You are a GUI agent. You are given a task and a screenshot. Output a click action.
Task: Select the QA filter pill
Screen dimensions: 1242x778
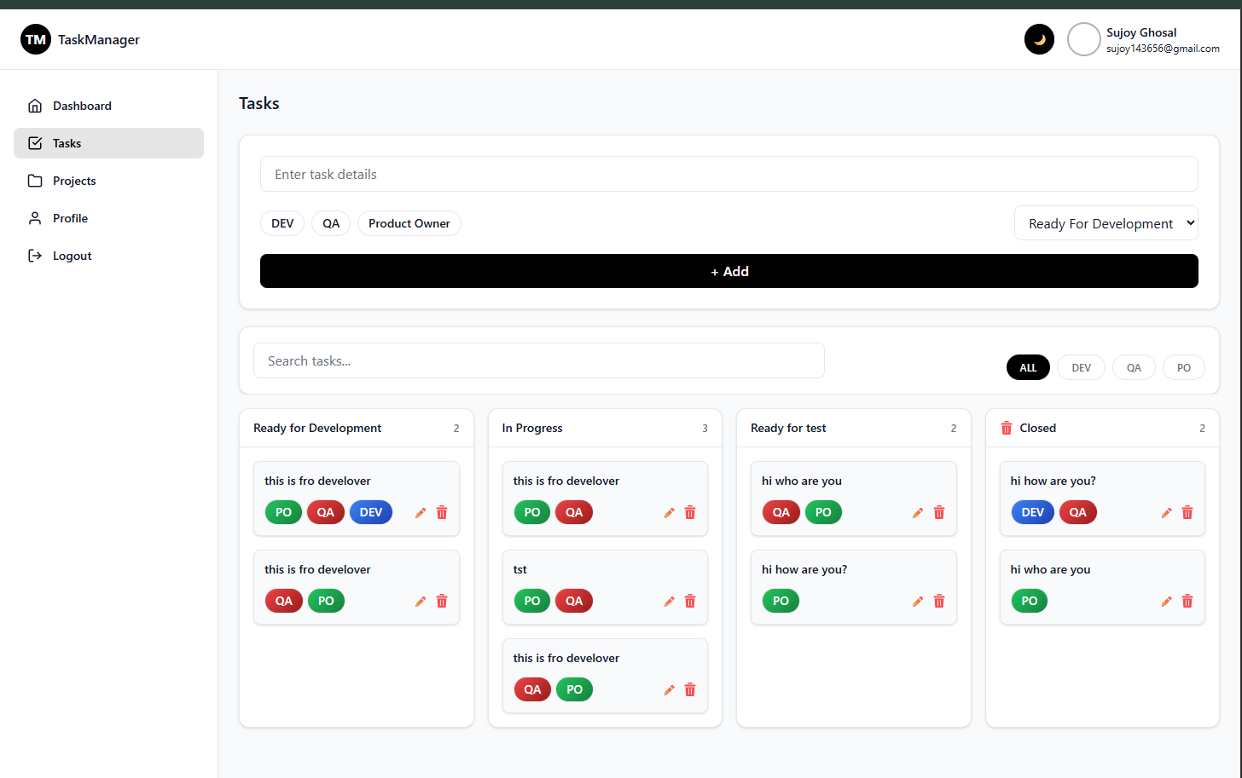[x=1134, y=366]
